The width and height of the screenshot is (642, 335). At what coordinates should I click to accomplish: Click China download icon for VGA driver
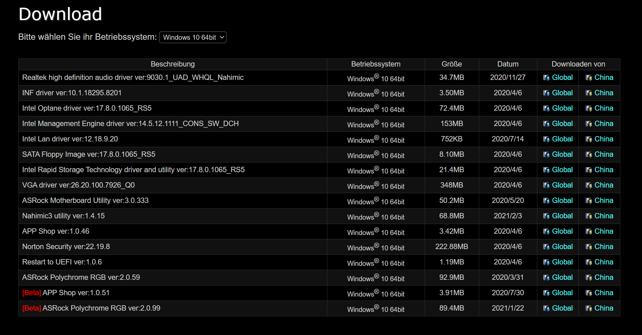tap(589, 186)
